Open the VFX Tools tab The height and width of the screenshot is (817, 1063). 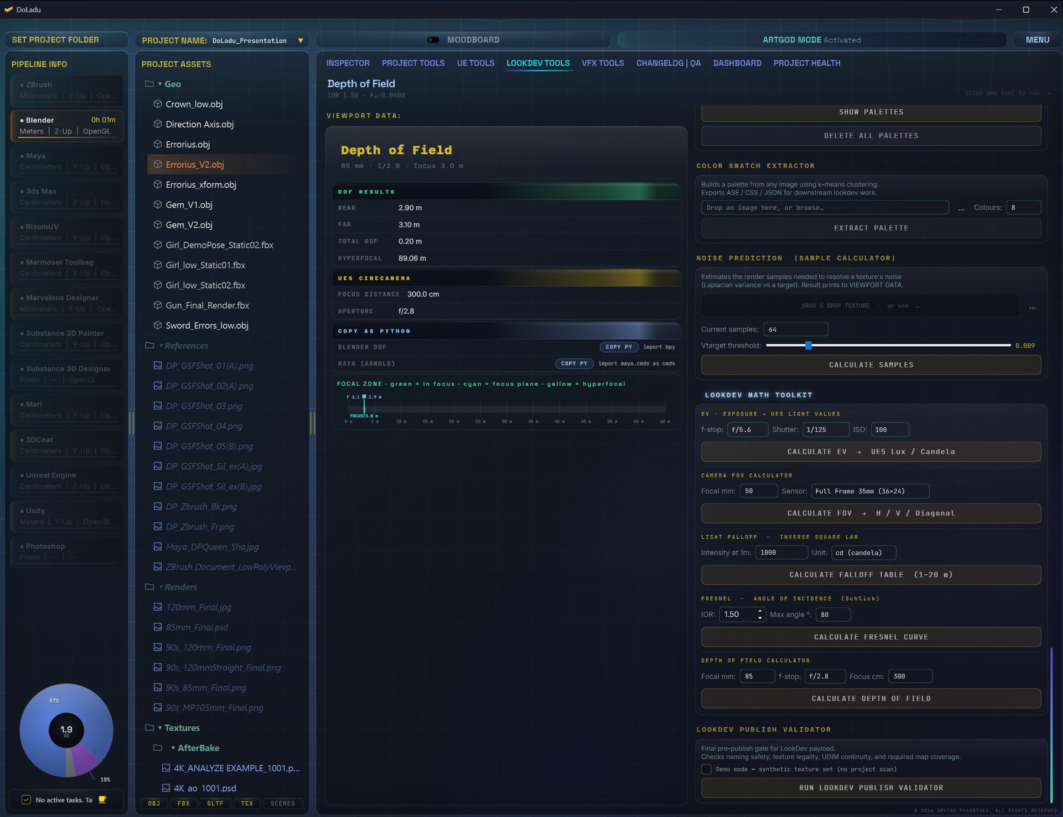coord(603,63)
